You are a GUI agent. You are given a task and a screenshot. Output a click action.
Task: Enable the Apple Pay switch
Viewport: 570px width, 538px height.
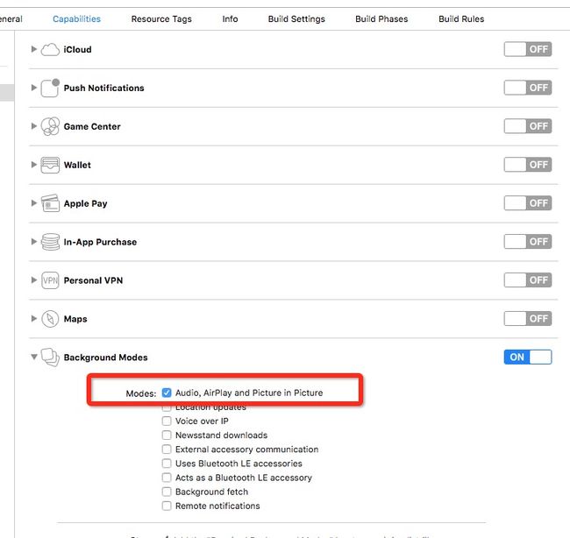tap(527, 203)
